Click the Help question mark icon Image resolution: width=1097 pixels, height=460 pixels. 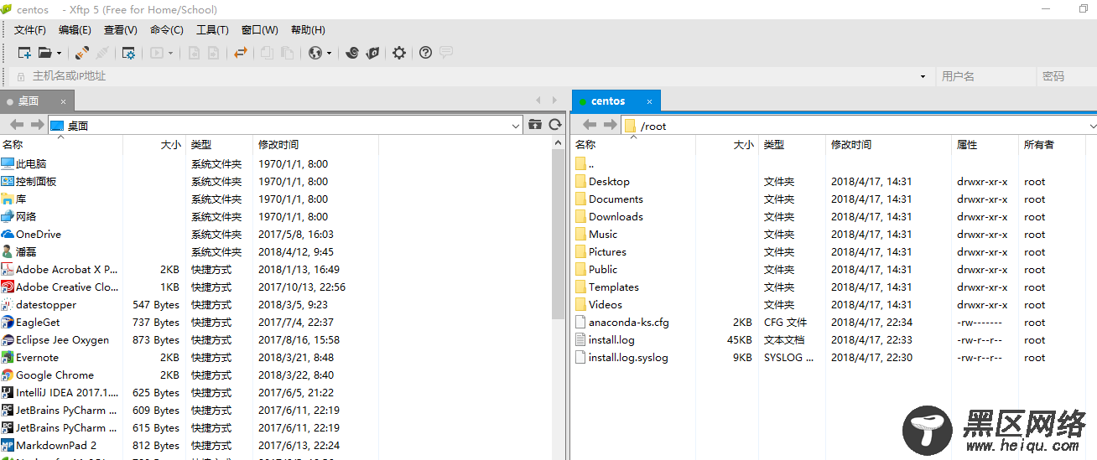point(425,53)
